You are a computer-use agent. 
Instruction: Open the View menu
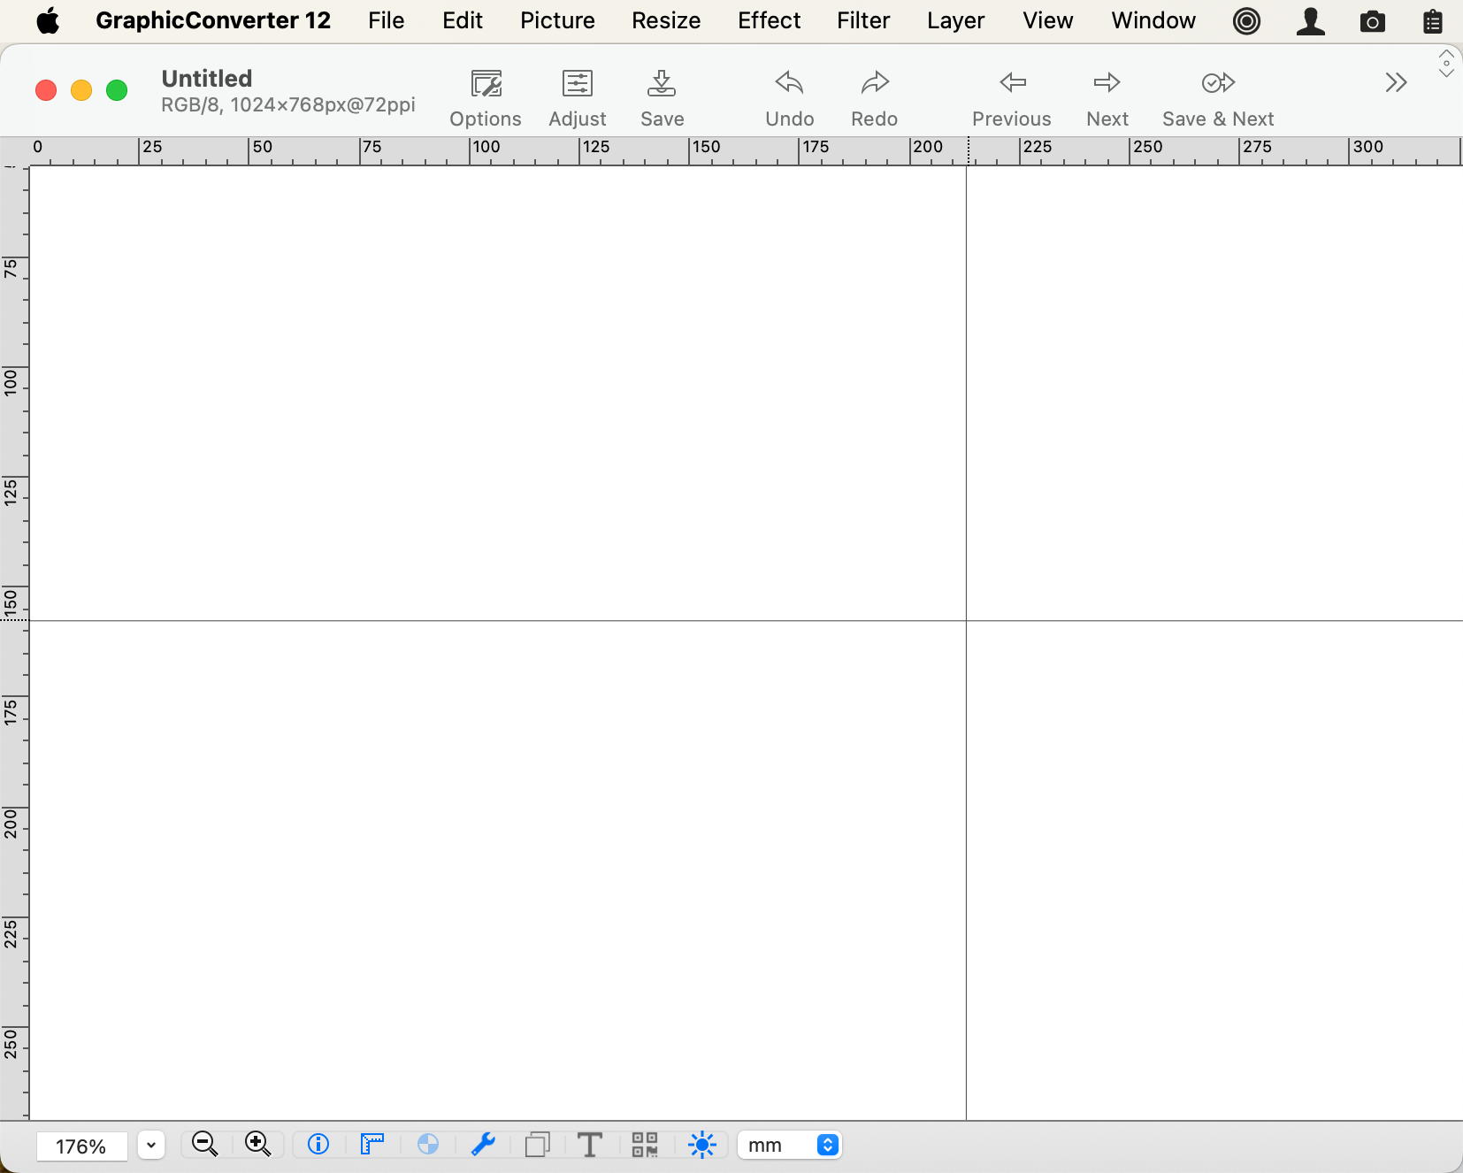[1048, 20]
